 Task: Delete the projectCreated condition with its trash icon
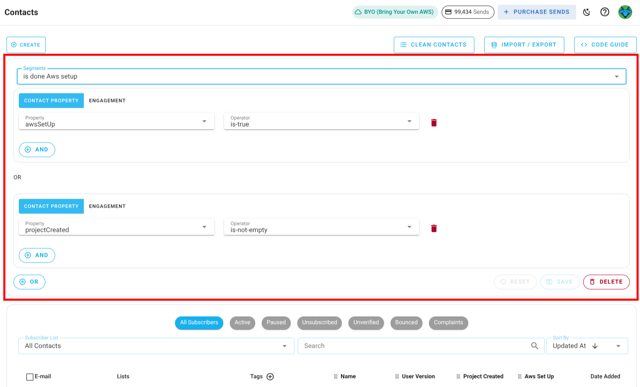pyautogui.click(x=433, y=228)
